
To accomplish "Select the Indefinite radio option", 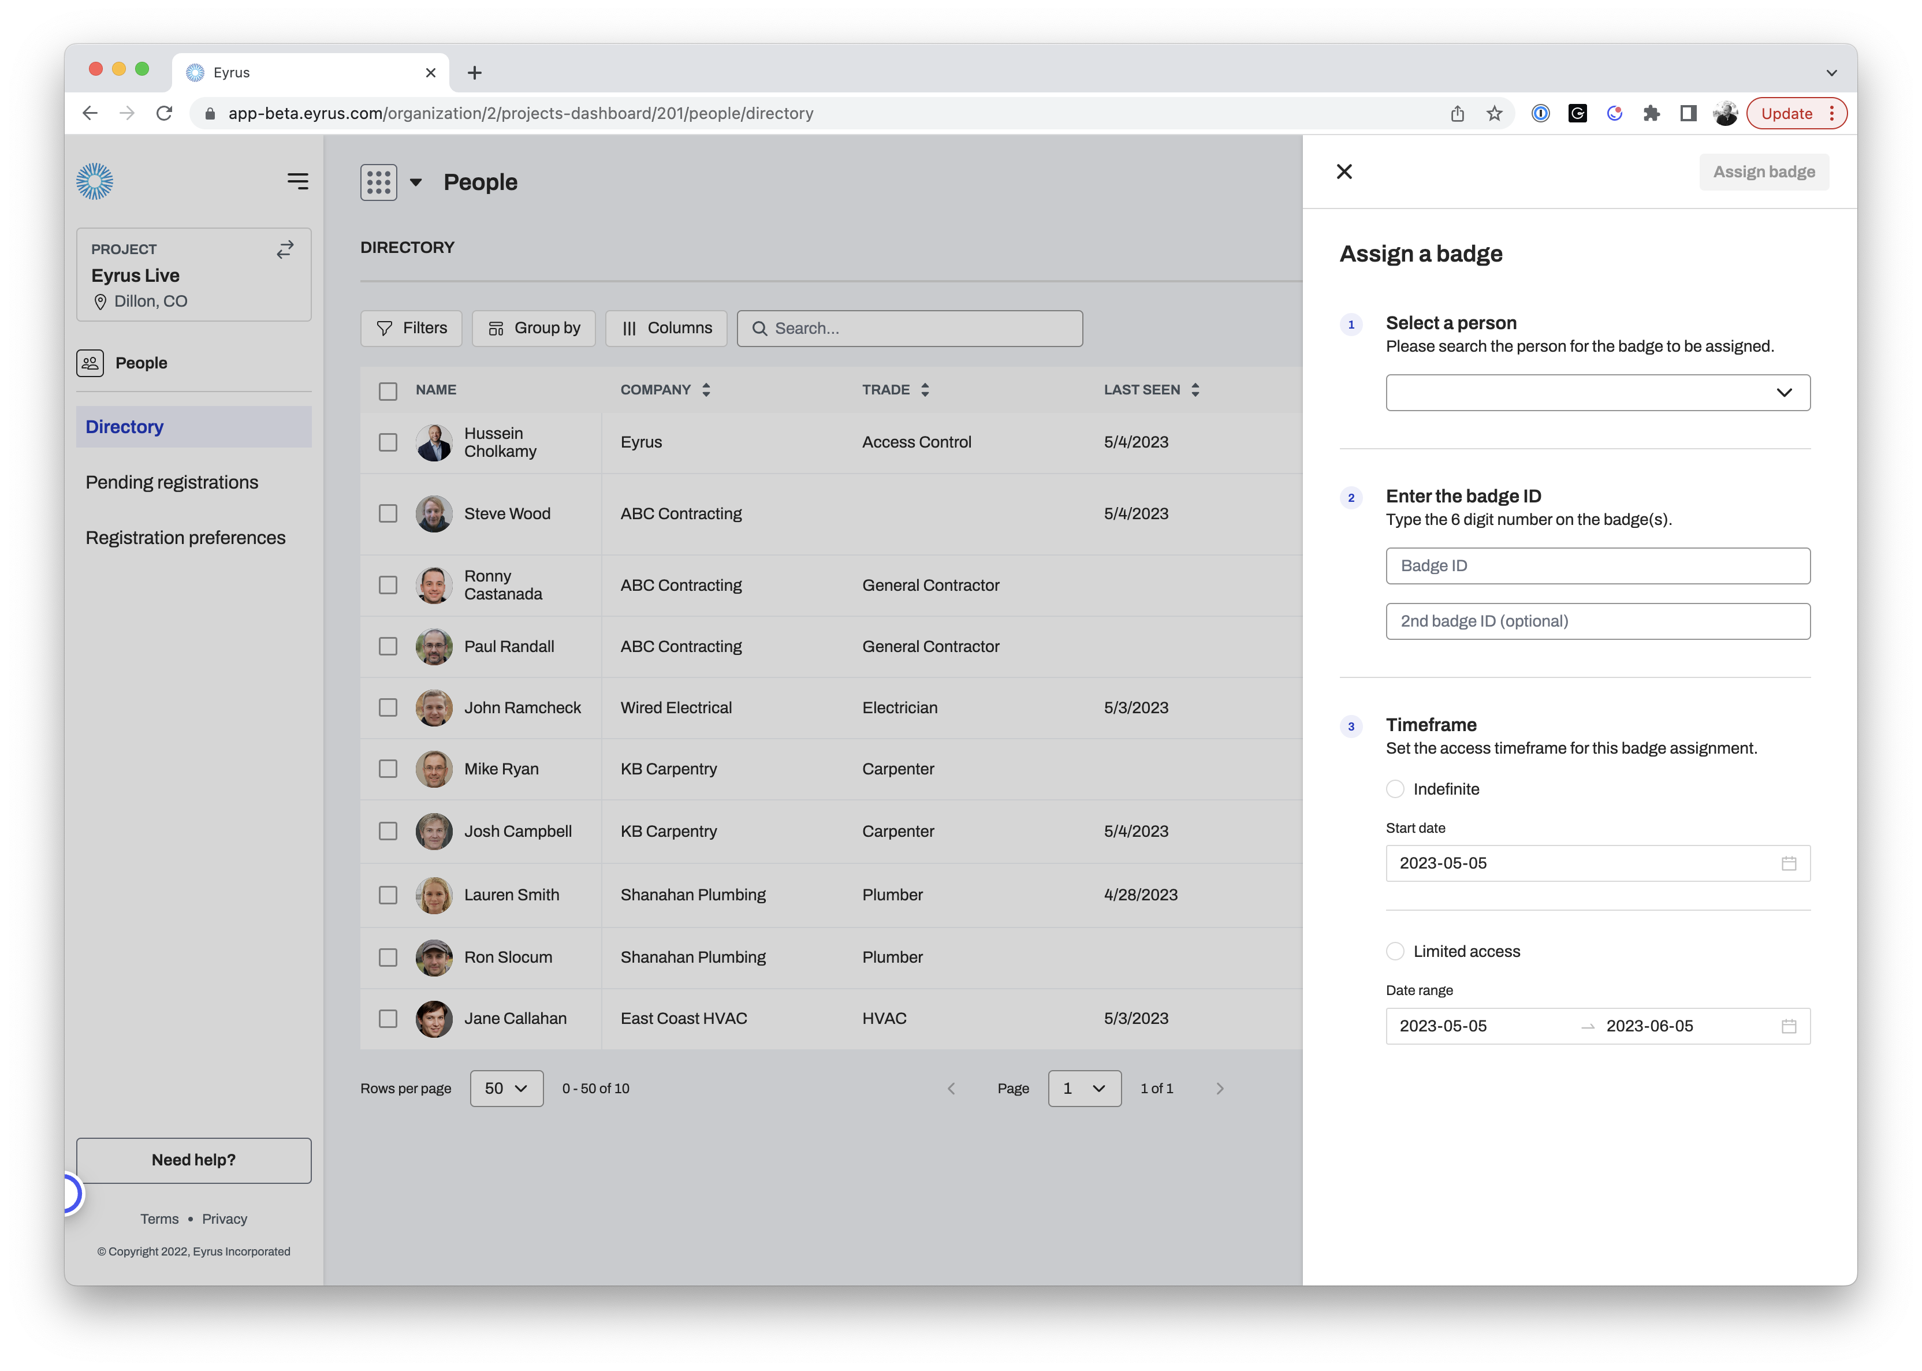I will [x=1395, y=789].
